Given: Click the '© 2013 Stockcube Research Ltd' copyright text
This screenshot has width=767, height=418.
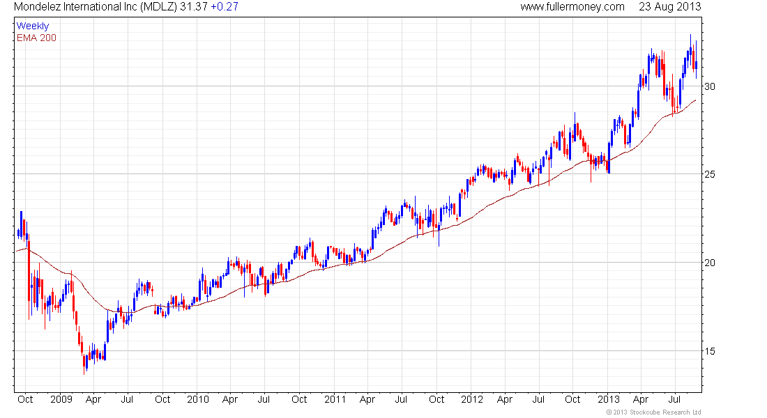Looking at the screenshot, I should point(653,412).
